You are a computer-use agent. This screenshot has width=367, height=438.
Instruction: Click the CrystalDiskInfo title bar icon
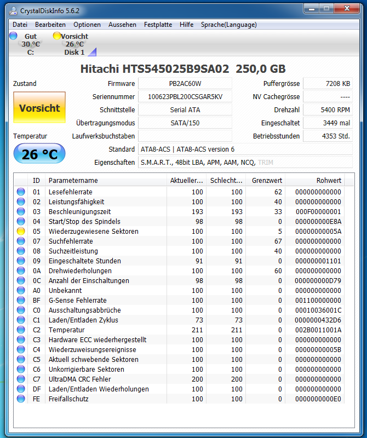[13, 11]
